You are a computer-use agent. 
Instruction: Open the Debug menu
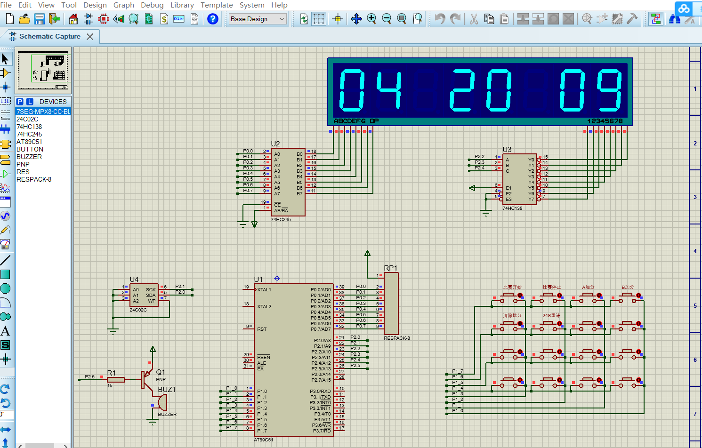[x=152, y=5]
